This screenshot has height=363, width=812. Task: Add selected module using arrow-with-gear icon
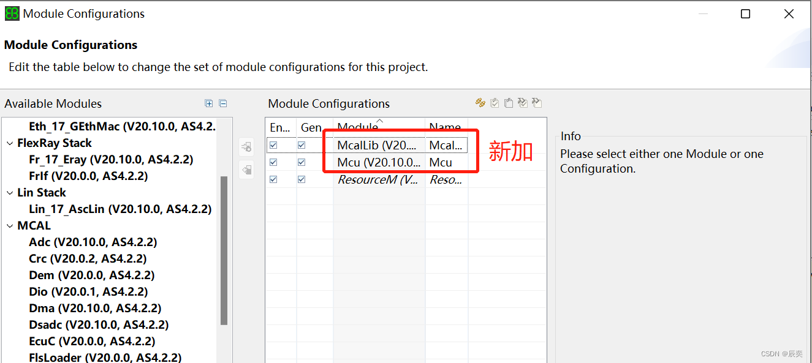pyautogui.click(x=246, y=146)
